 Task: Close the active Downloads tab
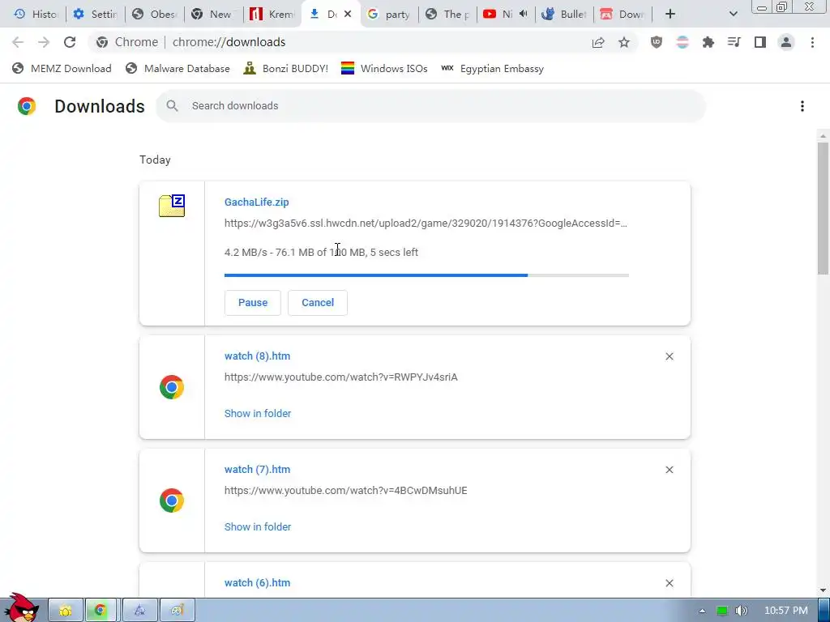(348, 15)
